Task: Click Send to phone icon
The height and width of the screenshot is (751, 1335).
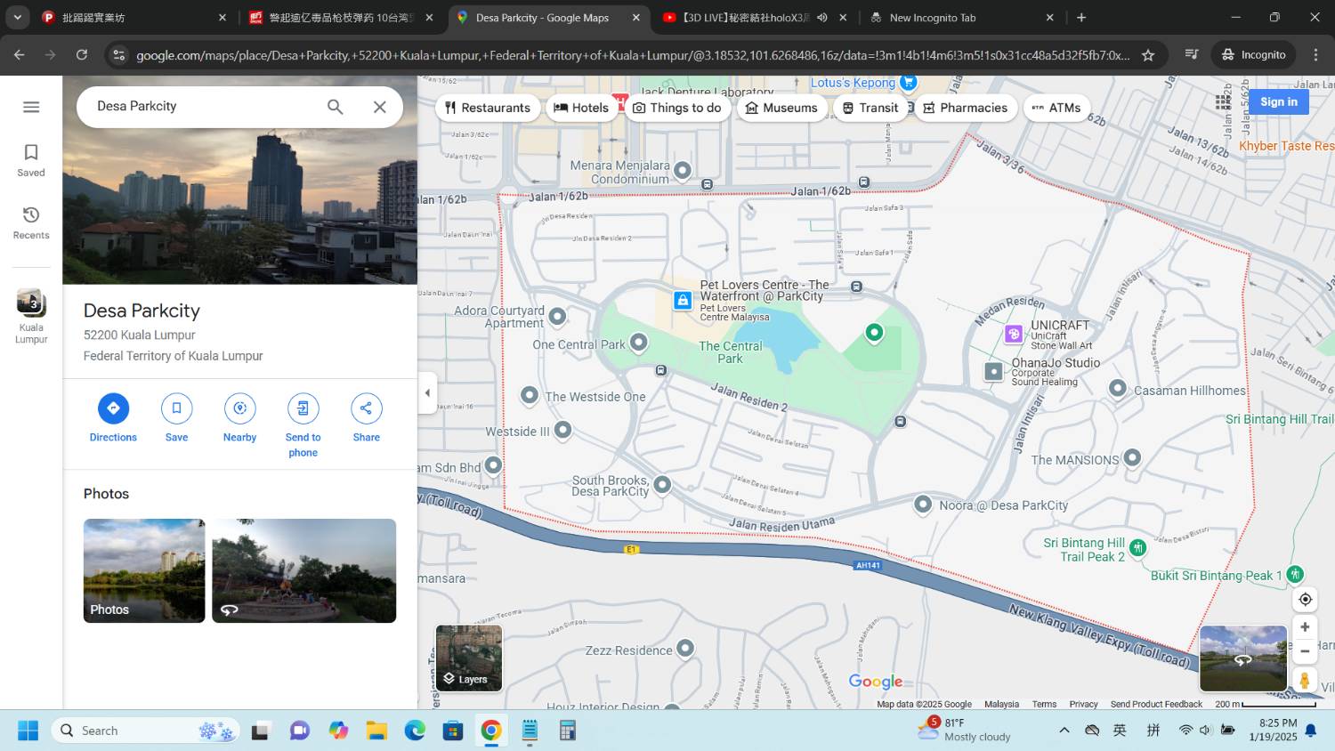Action: (x=303, y=408)
